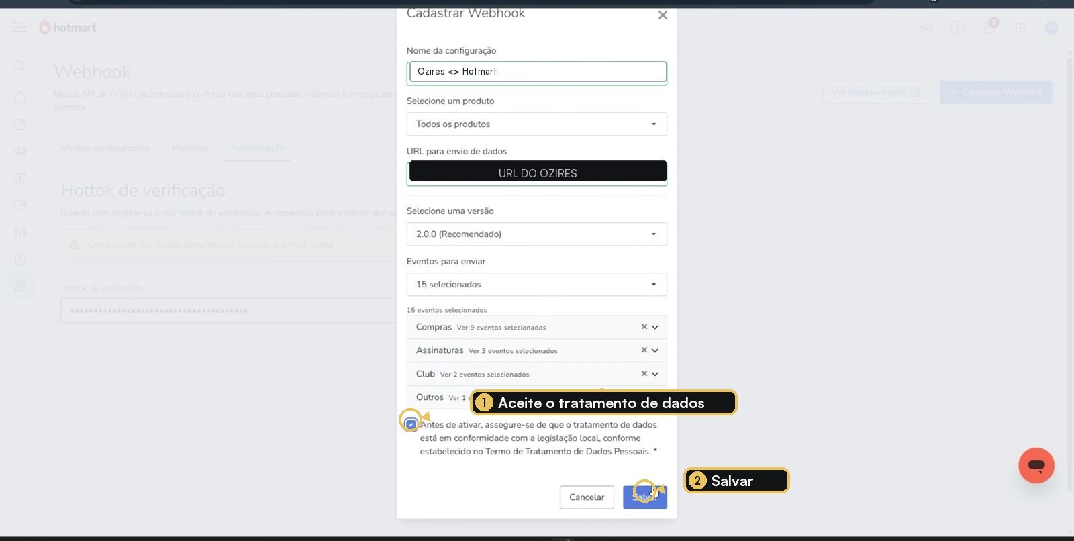Image resolution: width=1074 pixels, height=541 pixels.
Task: Open the user profile avatar
Action: pyautogui.click(x=1051, y=28)
